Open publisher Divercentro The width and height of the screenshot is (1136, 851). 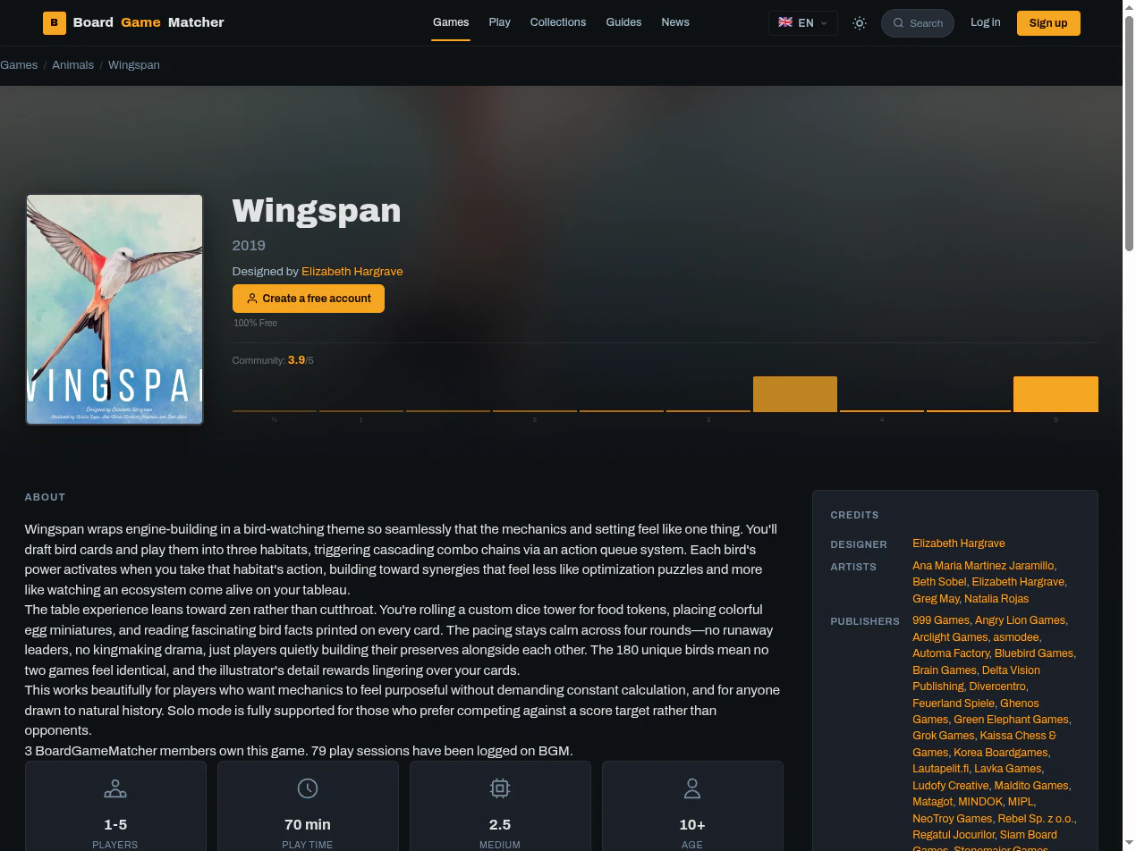(997, 687)
